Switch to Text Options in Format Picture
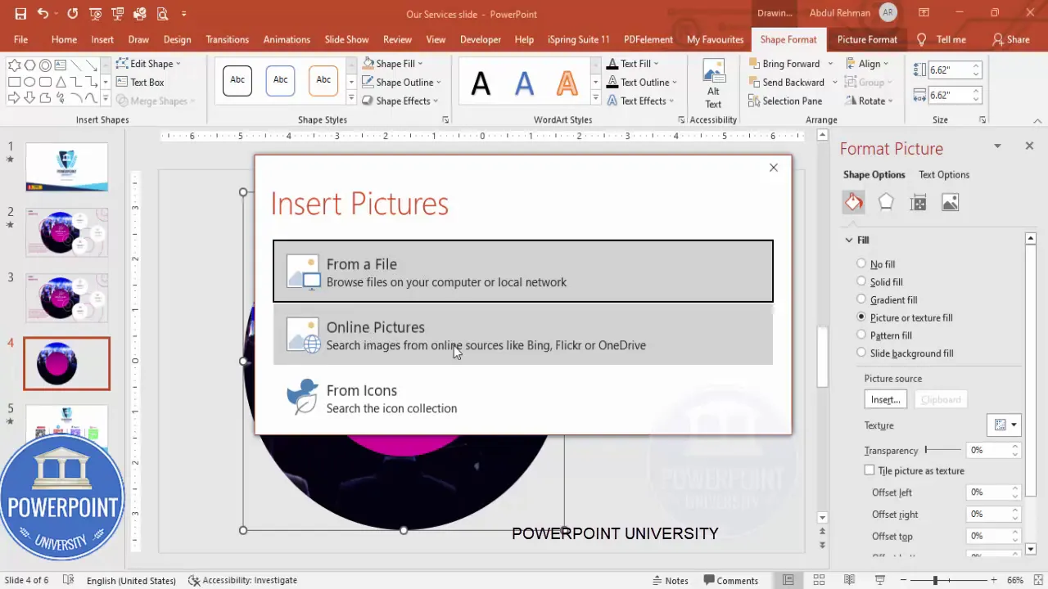This screenshot has height=589, width=1048. pyautogui.click(x=943, y=174)
